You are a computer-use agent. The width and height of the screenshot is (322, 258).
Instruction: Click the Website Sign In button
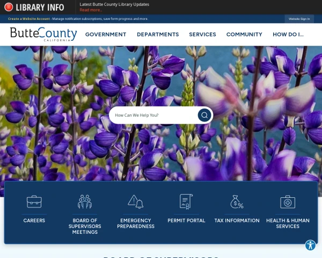click(x=299, y=19)
